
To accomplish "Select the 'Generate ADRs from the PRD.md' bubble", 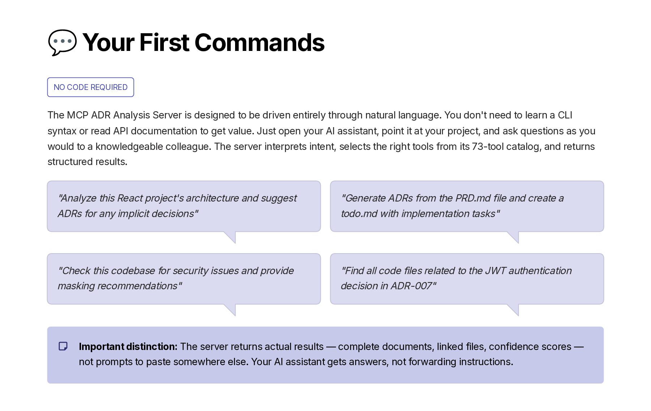I will (467, 206).
